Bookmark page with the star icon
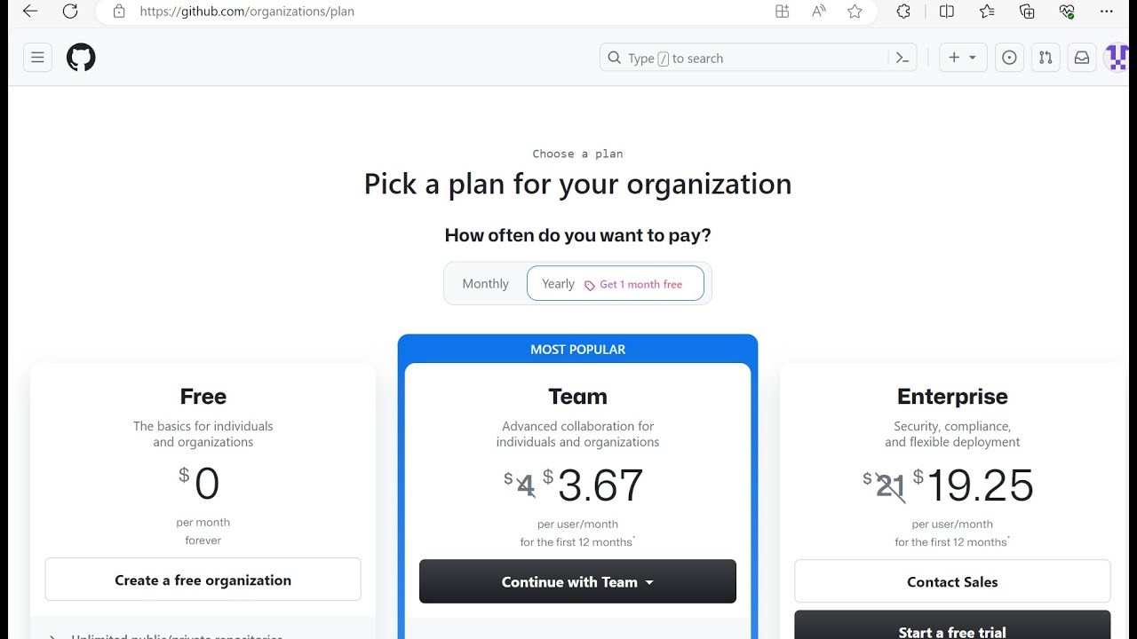 (855, 12)
